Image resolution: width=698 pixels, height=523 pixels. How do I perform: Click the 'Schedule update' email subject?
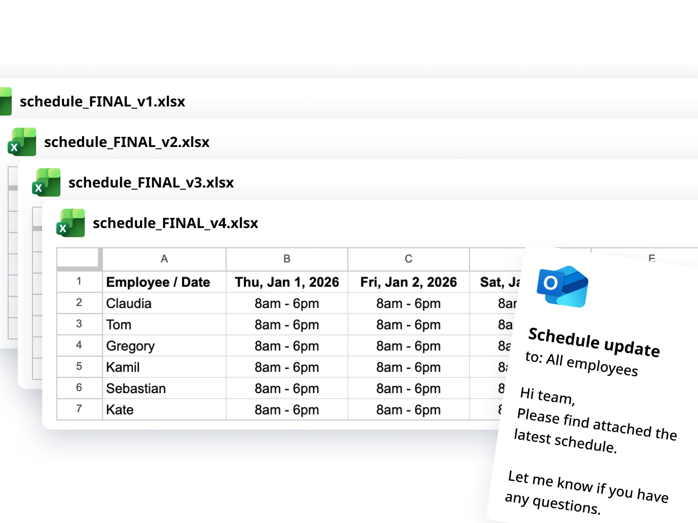click(594, 342)
